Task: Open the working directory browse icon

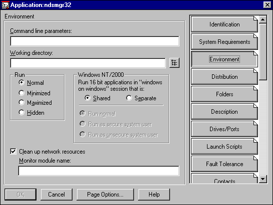Action: point(174,63)
